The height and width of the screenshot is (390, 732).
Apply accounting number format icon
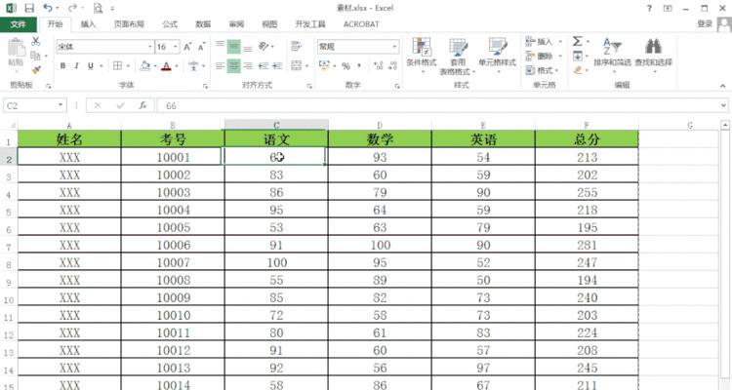click(323, 65)
